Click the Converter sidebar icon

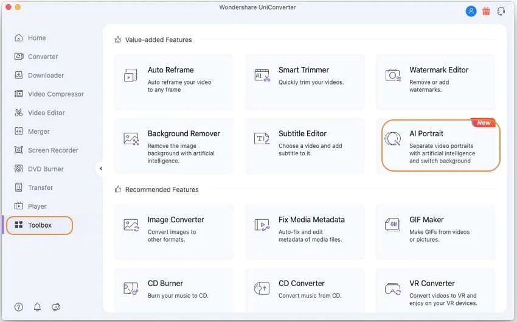tap(19, 57)
